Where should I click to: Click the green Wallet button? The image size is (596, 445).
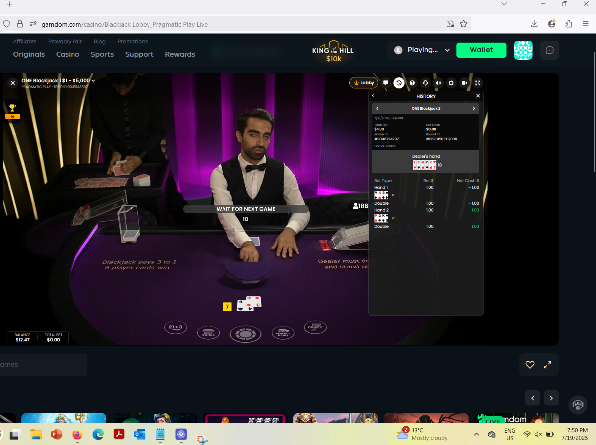(481, 50)
